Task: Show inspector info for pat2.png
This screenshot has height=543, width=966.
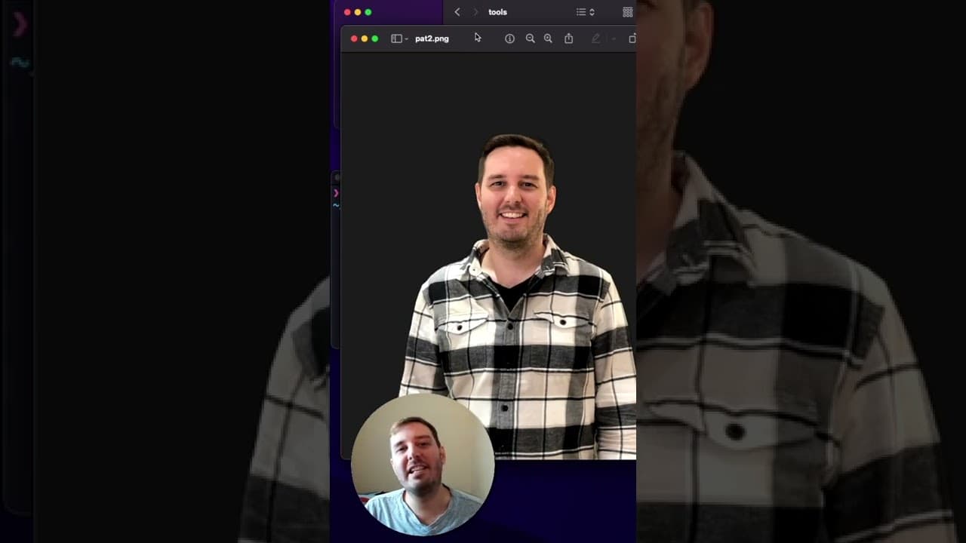Action: tap(509, 38)
